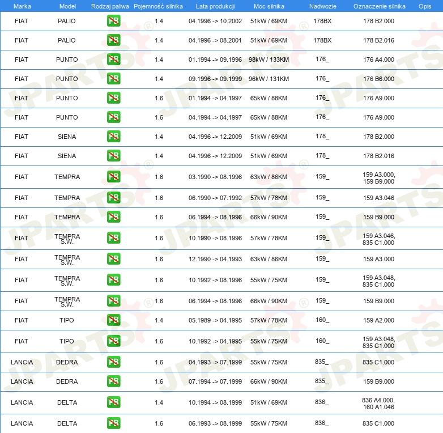This screenshot has height=433, width=443.
Task: Click the Oznaczenie silnika column header
Action: tap(379, 6)
